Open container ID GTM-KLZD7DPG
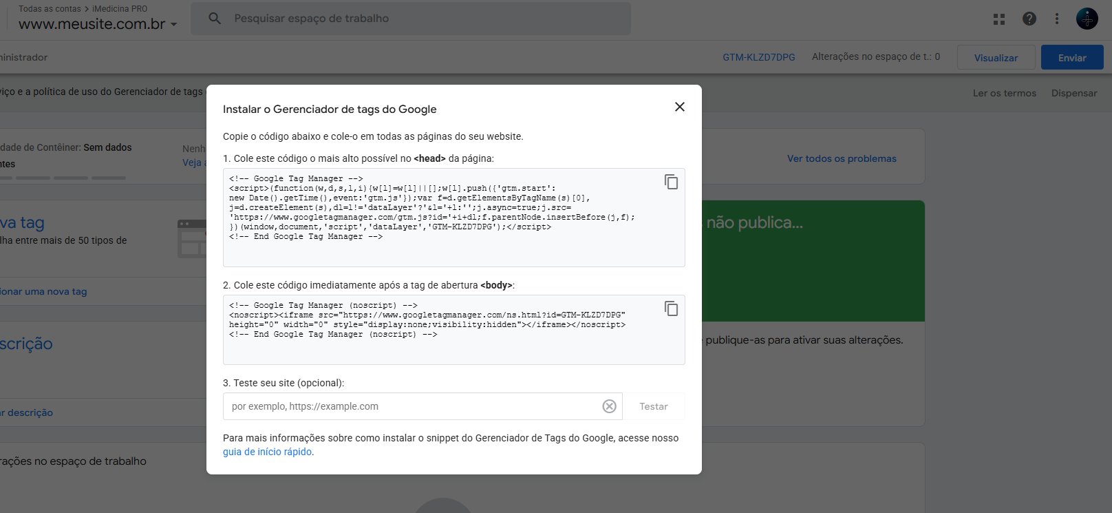 (x=758, y=57)
